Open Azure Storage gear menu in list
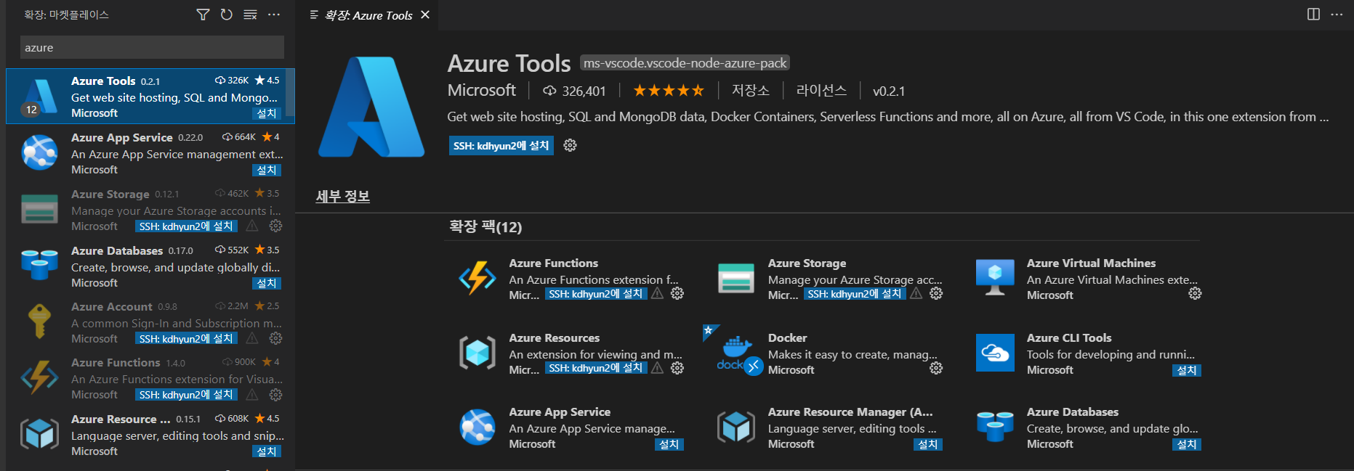This screenshot has height=471, width=1354. (x=275, y=226)
